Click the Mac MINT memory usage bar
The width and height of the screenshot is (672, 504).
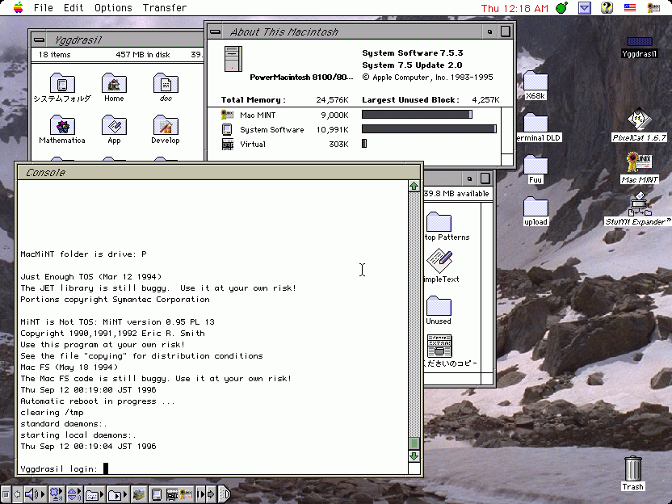[417, 115]
